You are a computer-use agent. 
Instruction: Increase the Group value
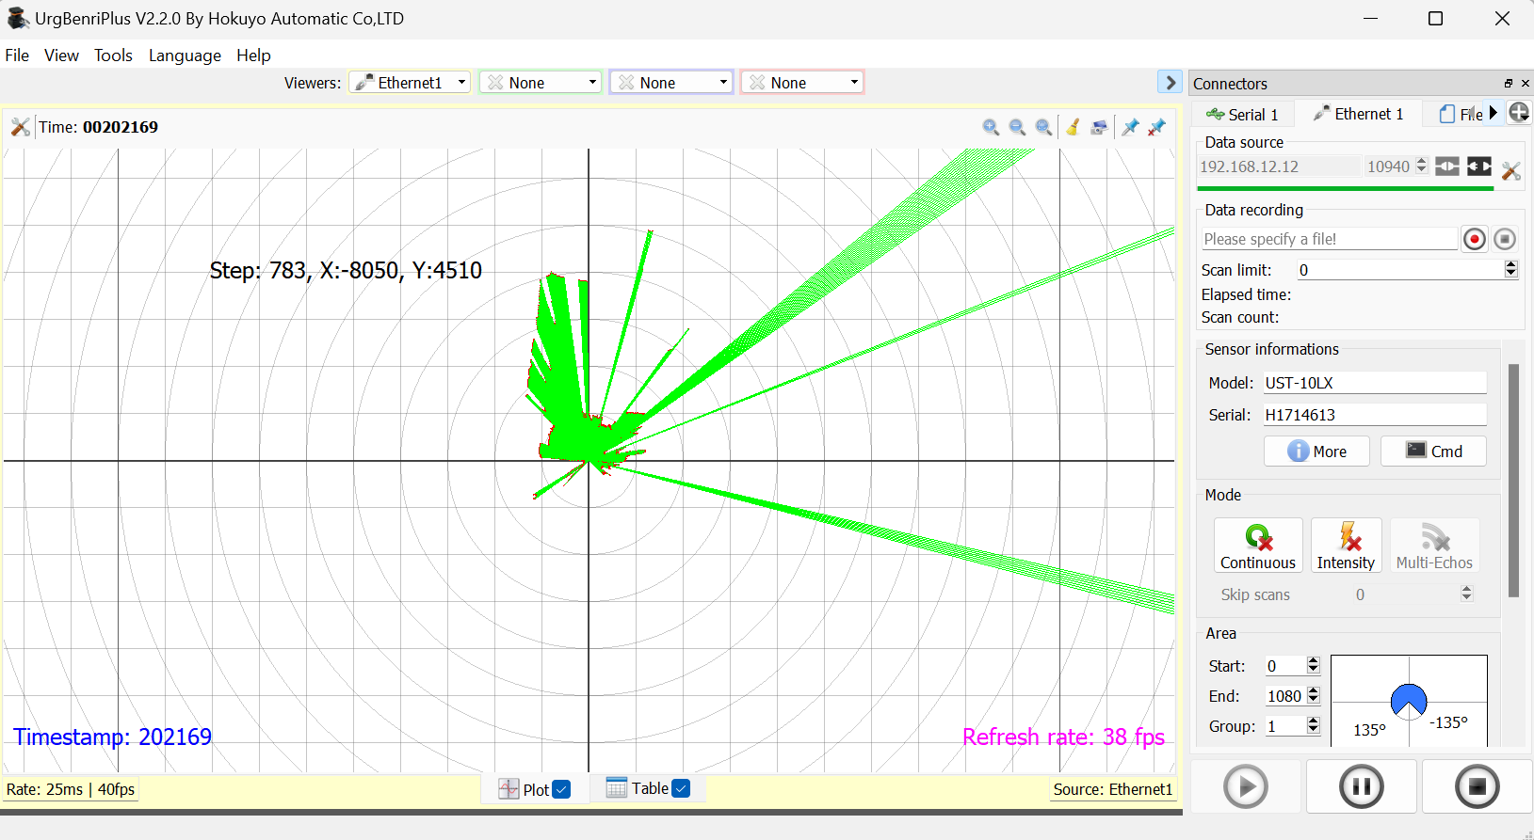(x=1314, y=721)
